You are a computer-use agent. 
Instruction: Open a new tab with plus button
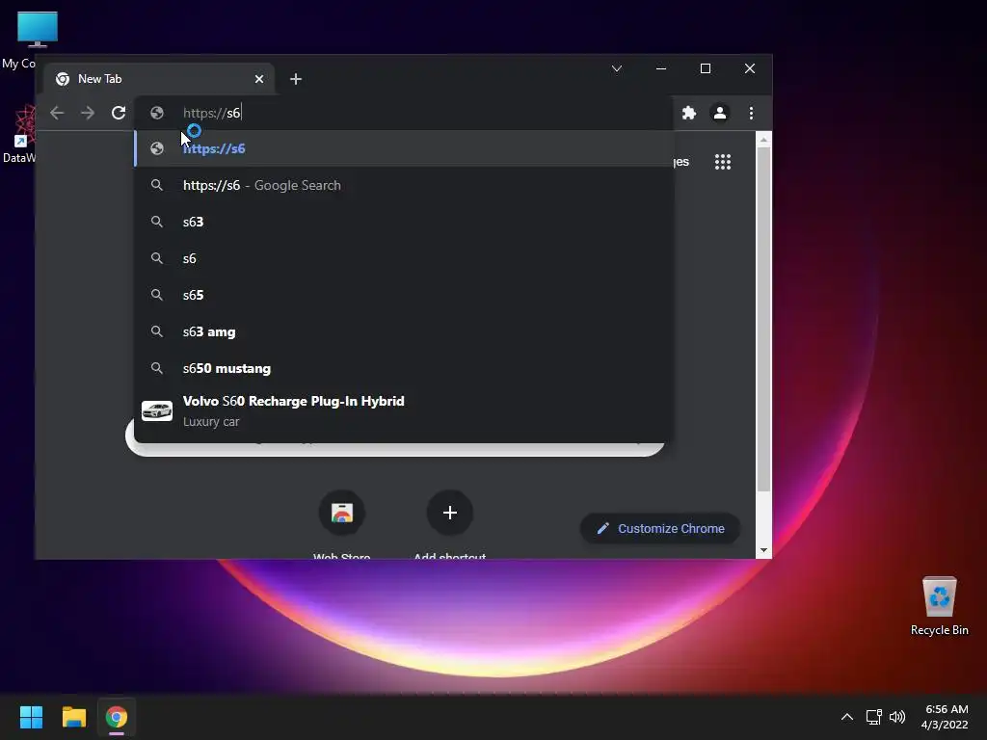click(x=296, y=79)
